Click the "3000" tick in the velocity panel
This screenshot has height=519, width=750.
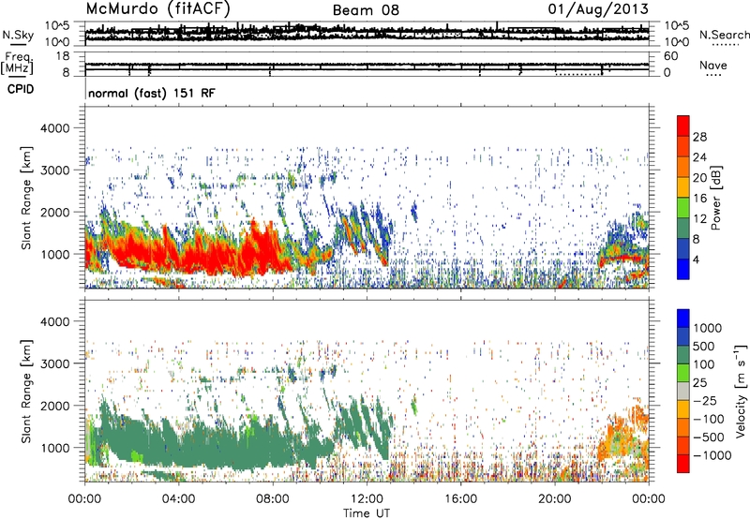point(54,363)
